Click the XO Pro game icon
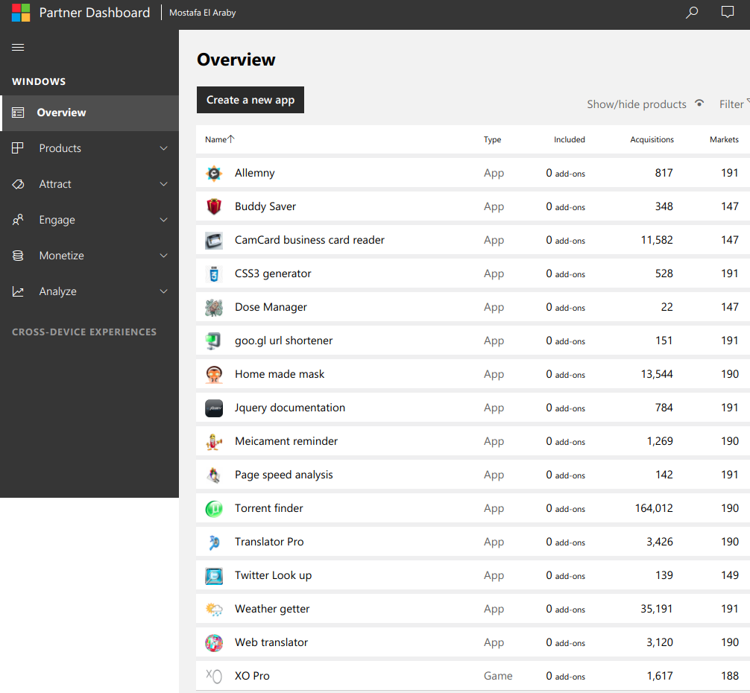 pos(214,676)
